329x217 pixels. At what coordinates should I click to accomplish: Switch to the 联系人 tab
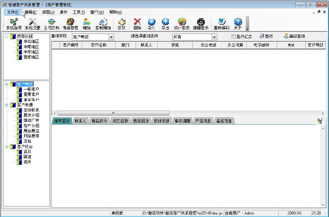(80, 121)
